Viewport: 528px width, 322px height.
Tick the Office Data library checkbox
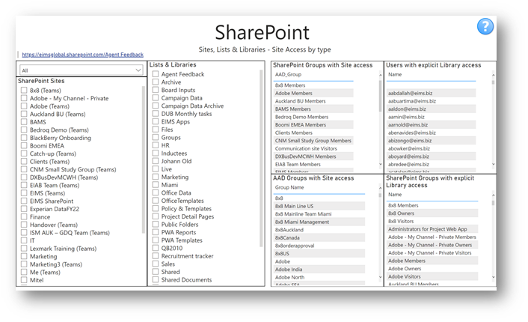point(156,192)
